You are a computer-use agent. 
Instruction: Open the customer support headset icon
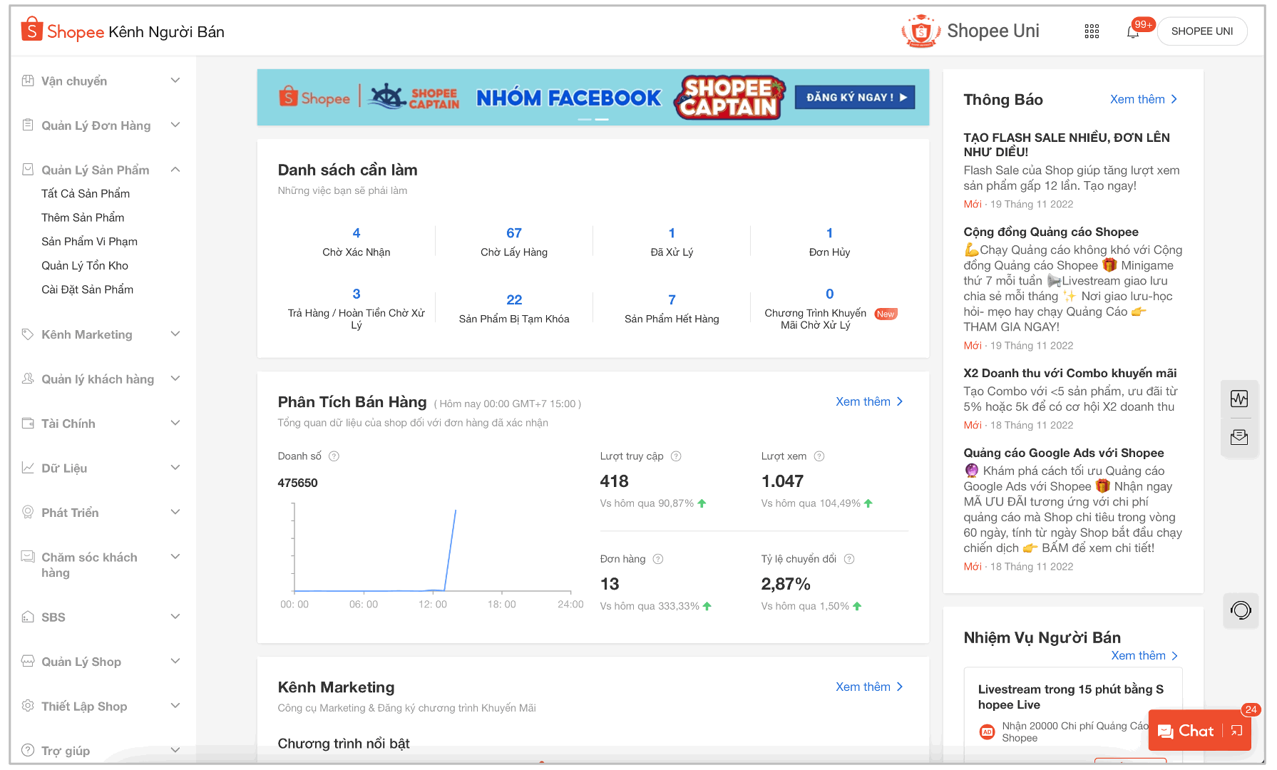(x=1241, y=610)
